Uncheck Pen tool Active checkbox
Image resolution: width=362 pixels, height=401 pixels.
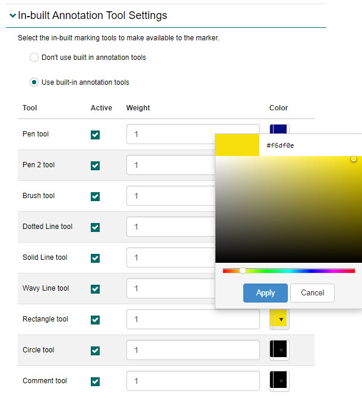[95, 135]
